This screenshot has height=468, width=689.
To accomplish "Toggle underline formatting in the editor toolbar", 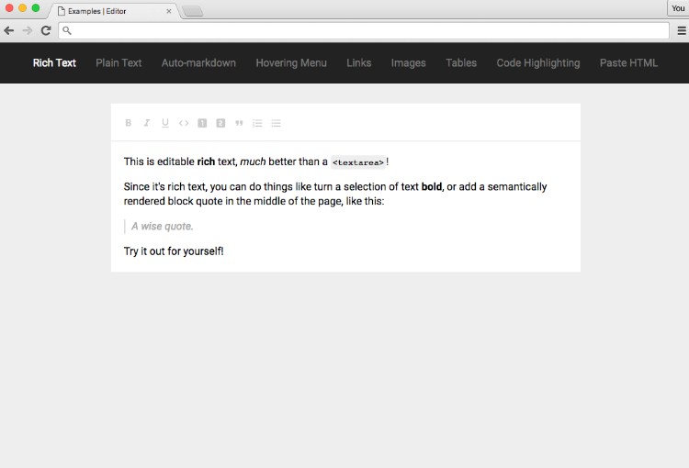I will pyautogui.click(x=165, y=123).
